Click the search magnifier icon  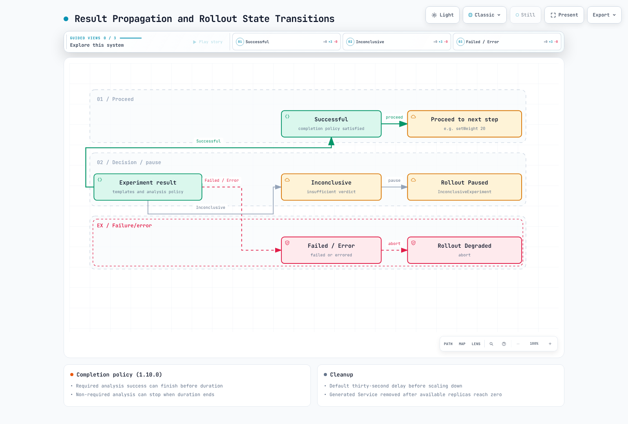[491, 344]
